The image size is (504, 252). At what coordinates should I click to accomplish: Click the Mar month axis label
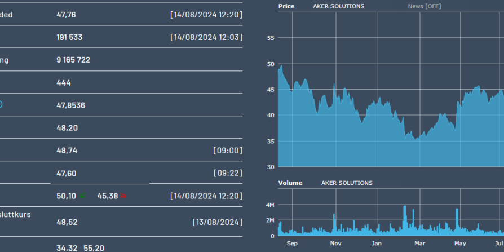pos(420,244)
